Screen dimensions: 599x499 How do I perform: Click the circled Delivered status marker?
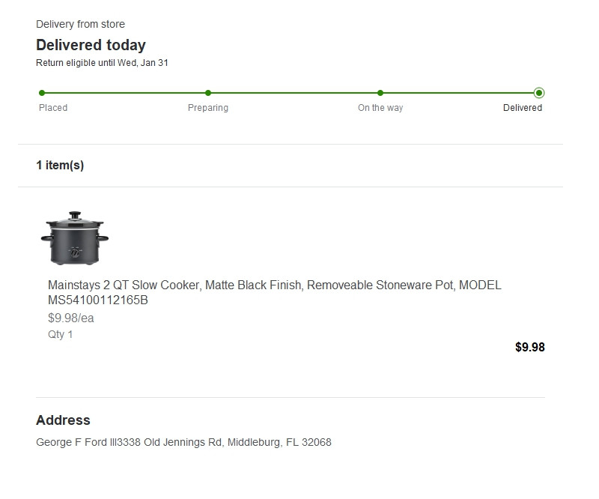coord(539,93)
